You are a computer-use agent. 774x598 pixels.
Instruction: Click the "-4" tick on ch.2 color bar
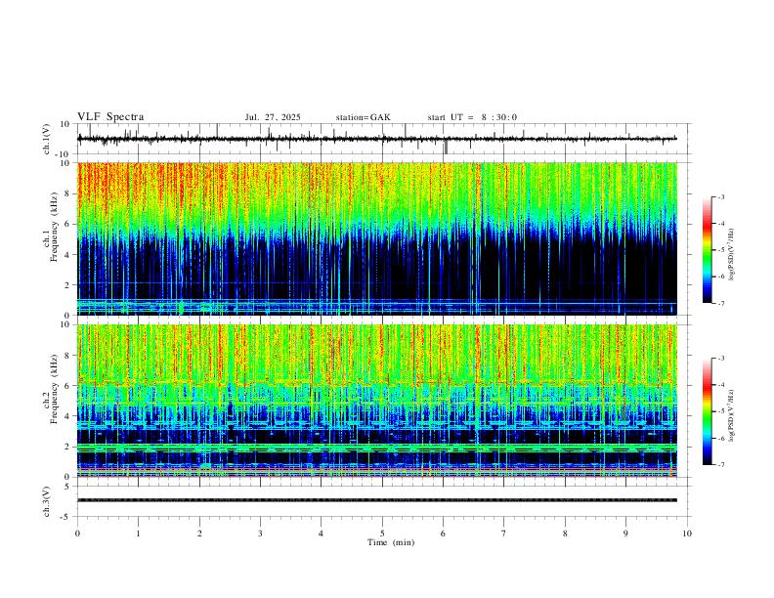pos(720,385)
